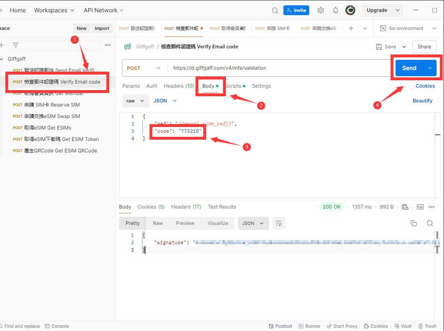Switch response view to Raw

158,223
